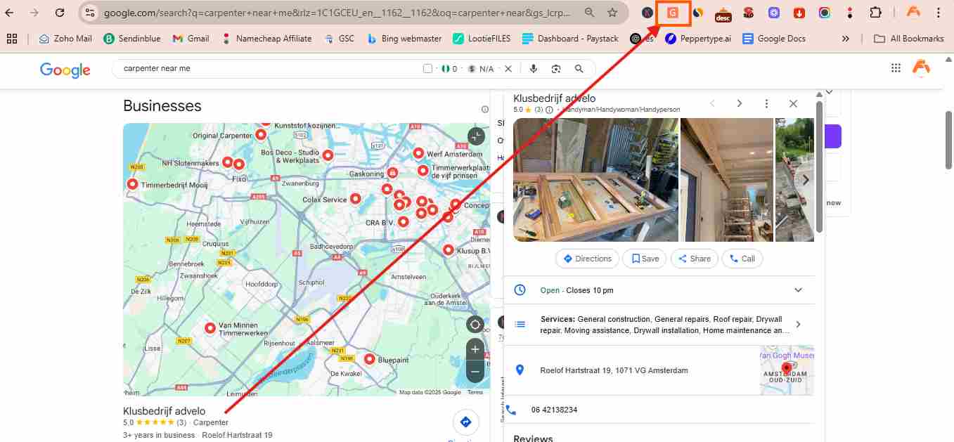Save Klusbedrijf advelo
This screenshot has height=442, width=954.
click(645, 259)
